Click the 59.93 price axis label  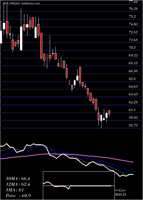tap(133, 118)
